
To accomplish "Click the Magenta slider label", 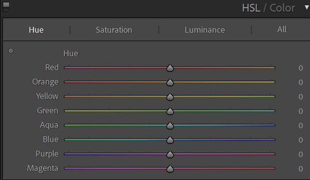I will [43, 168].
